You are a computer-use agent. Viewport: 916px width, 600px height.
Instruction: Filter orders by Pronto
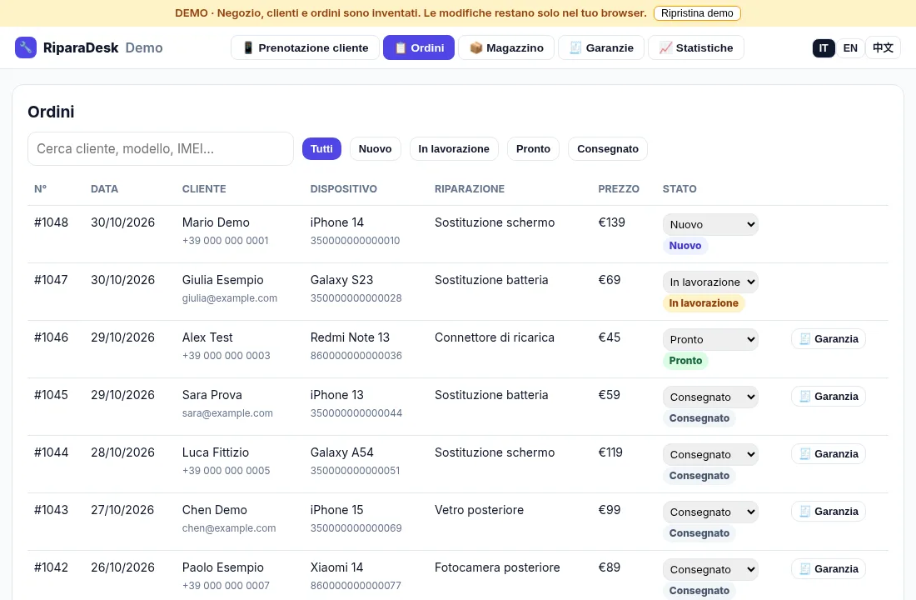[x=533, y=148]
